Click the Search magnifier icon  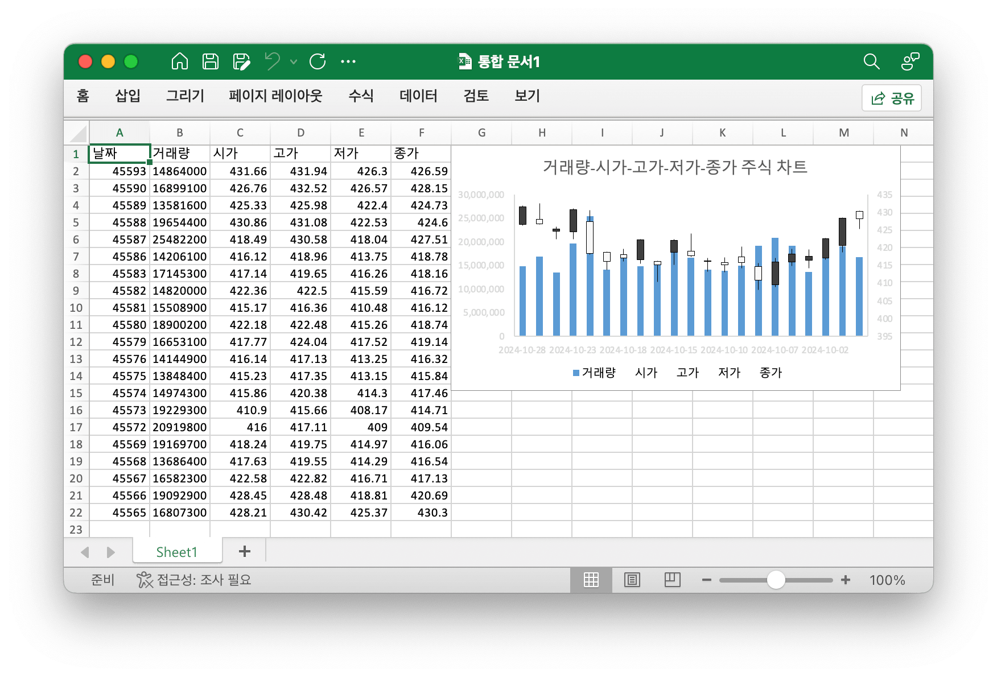coord(871,61)
